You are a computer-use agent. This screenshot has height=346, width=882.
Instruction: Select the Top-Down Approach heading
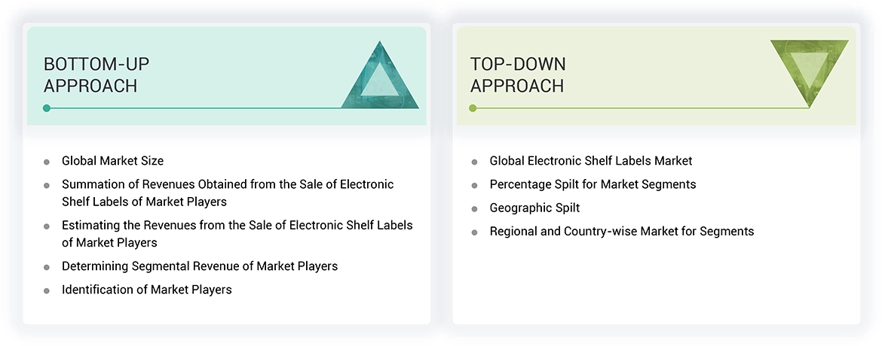518,74
